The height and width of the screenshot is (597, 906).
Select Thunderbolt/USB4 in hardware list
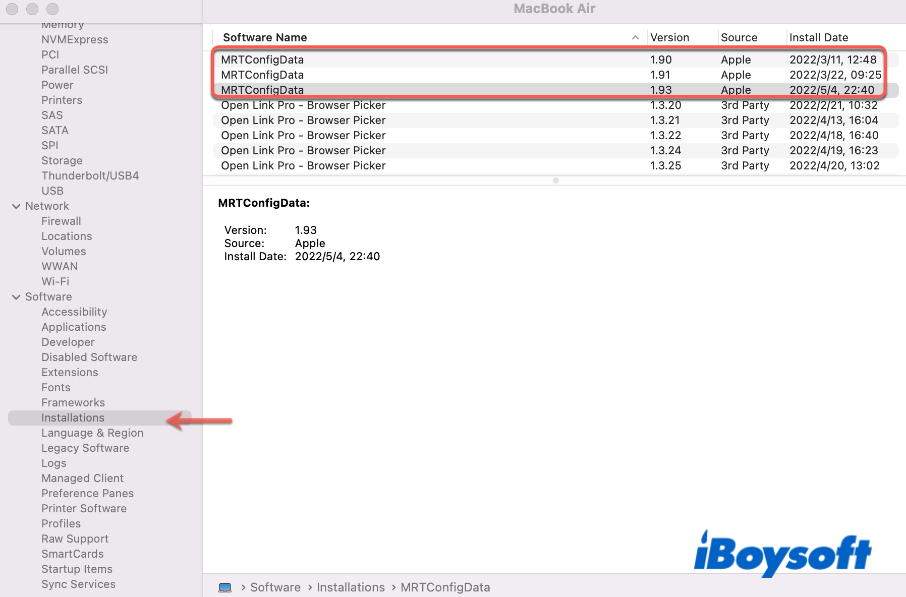click(x=90, y=176)
